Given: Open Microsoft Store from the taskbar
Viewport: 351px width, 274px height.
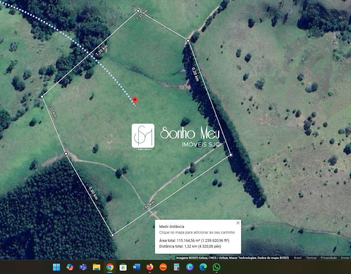Looking at the screenshot, I should pyautogui.click(x=123, y=267).
